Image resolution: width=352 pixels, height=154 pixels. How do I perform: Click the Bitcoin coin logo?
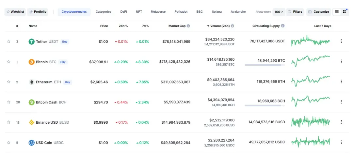coord(31,62)
